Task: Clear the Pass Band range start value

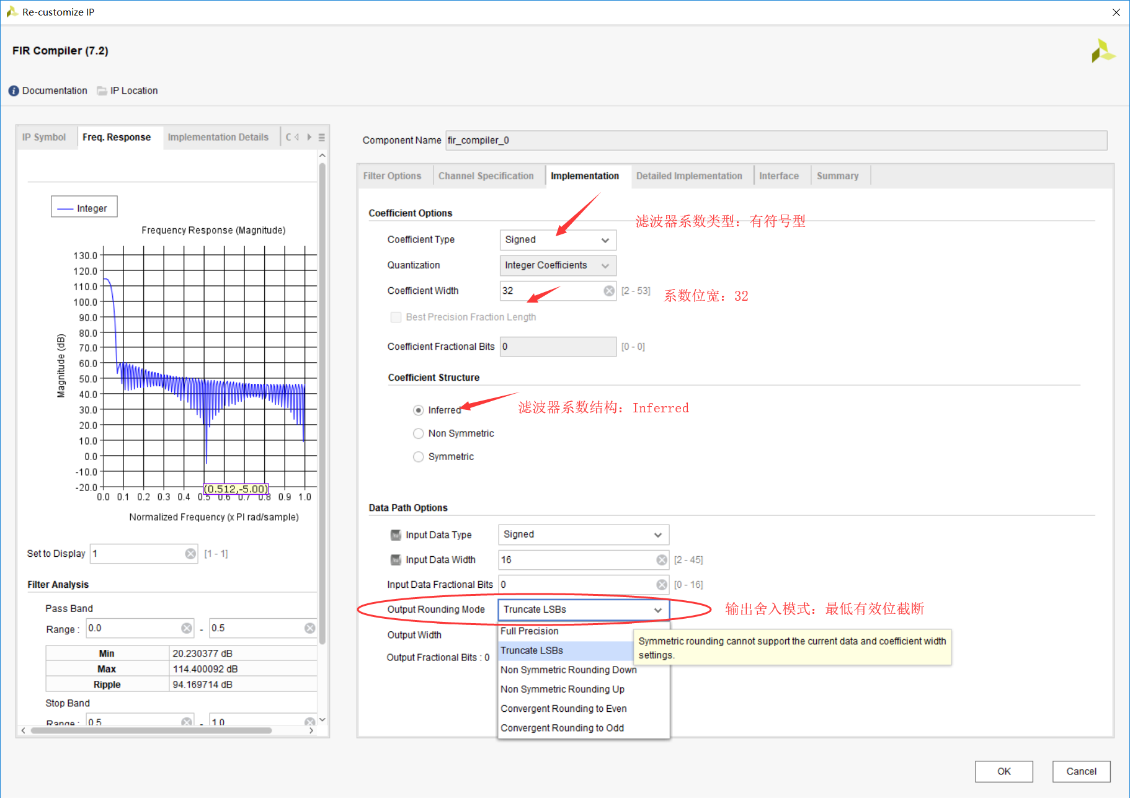Action: point(187,628)
